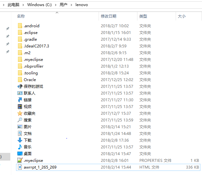Image resolution: width=202 pixels, height=175 pixels.
Task: Select the 链接 links arrow icon
Action: pyautogui.click(x=20, y=100)
